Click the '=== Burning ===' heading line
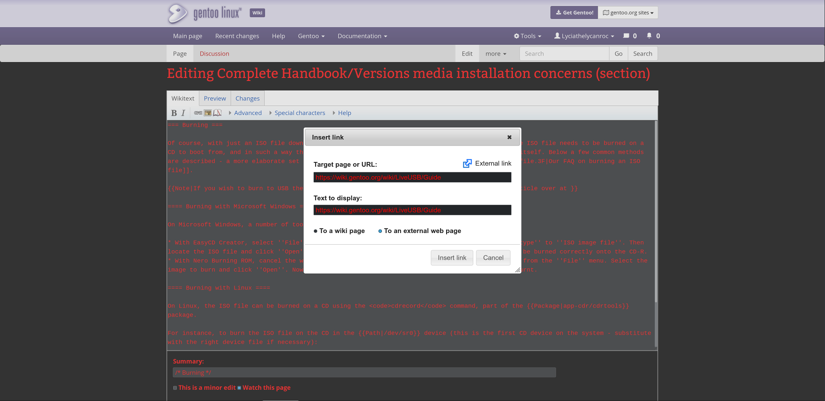This screenshot has width=825, height=401. coord(195,125)
